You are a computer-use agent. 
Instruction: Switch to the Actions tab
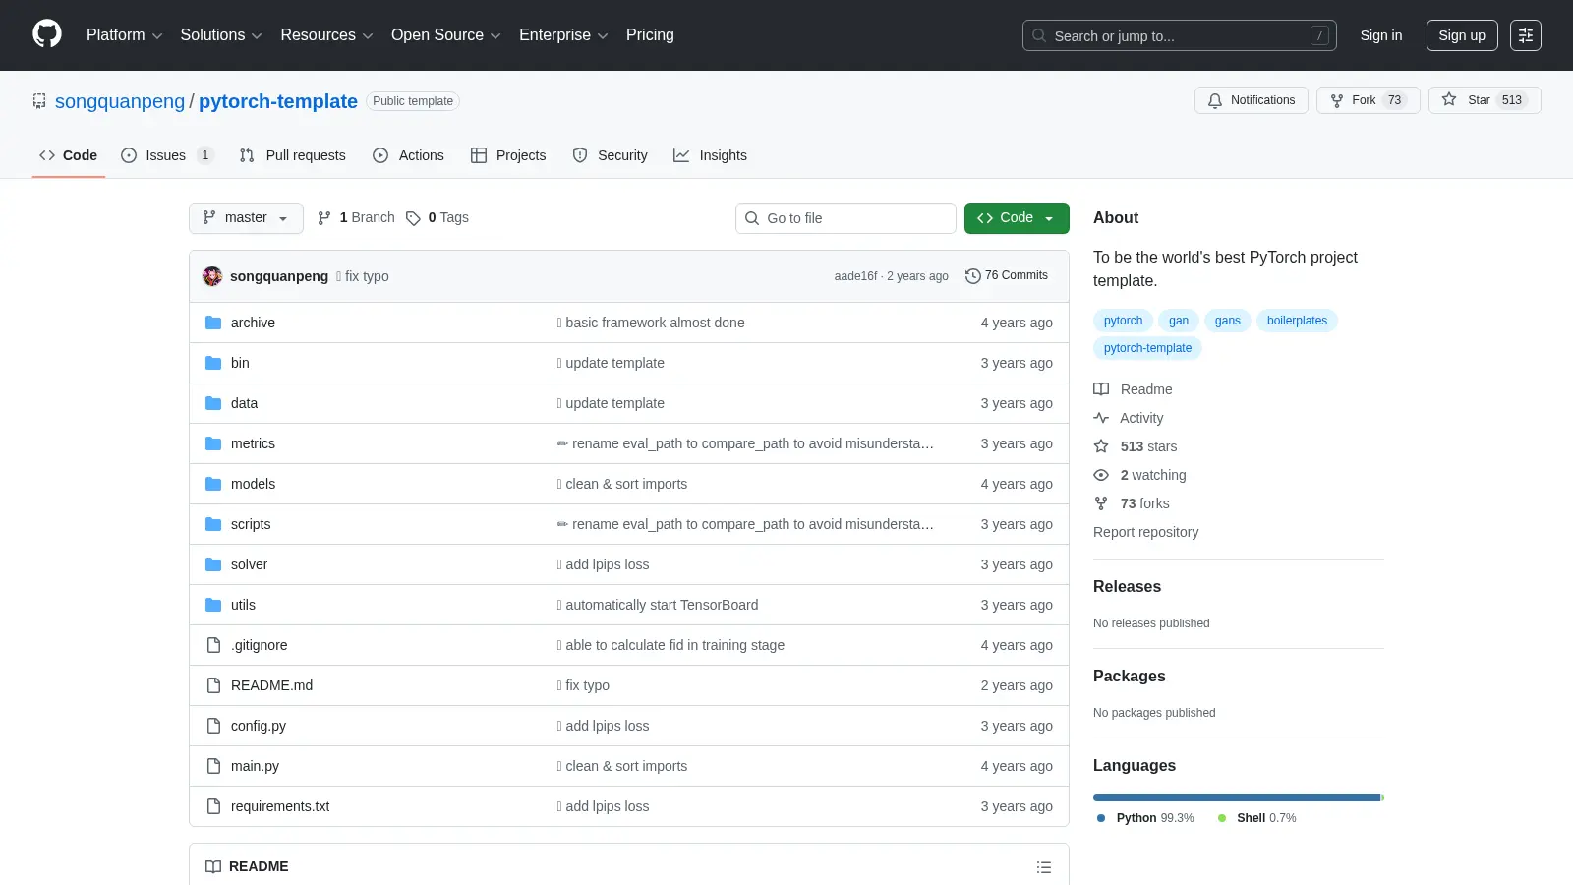tap(408, 155)
